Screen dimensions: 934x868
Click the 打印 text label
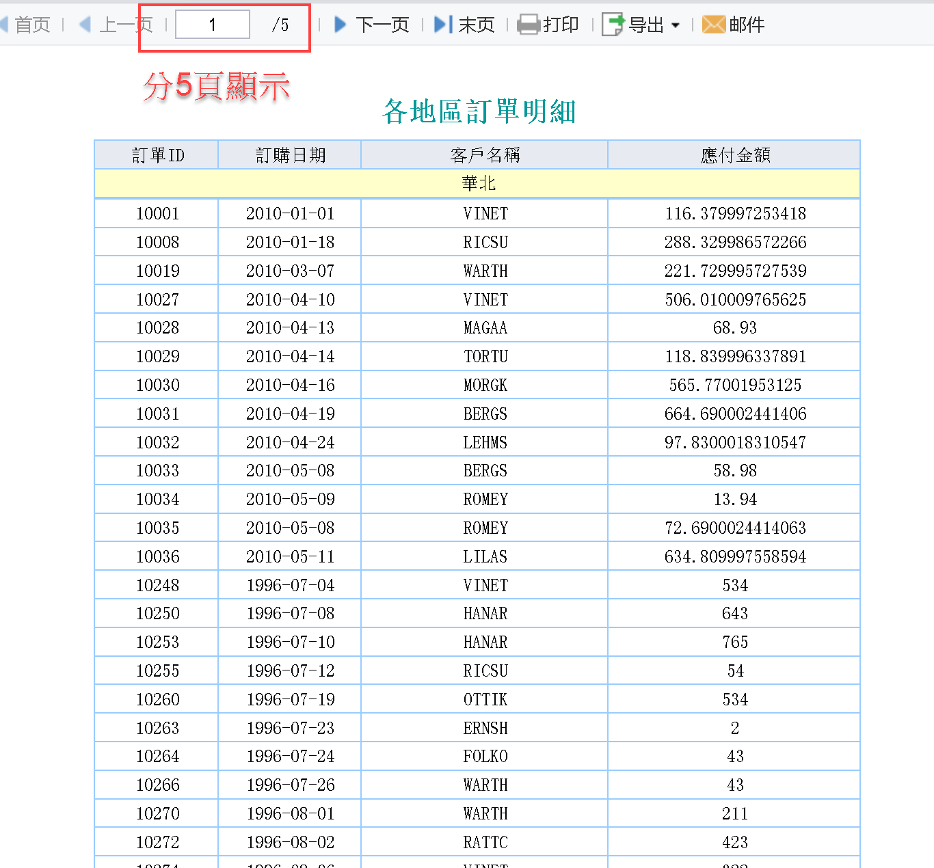(x=561, y=25)
